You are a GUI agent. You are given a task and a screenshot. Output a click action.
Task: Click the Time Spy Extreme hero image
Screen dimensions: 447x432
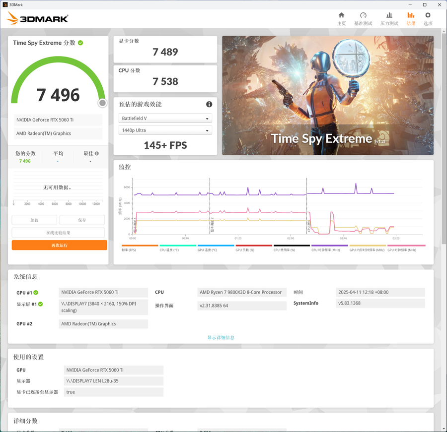pos(328,95)
